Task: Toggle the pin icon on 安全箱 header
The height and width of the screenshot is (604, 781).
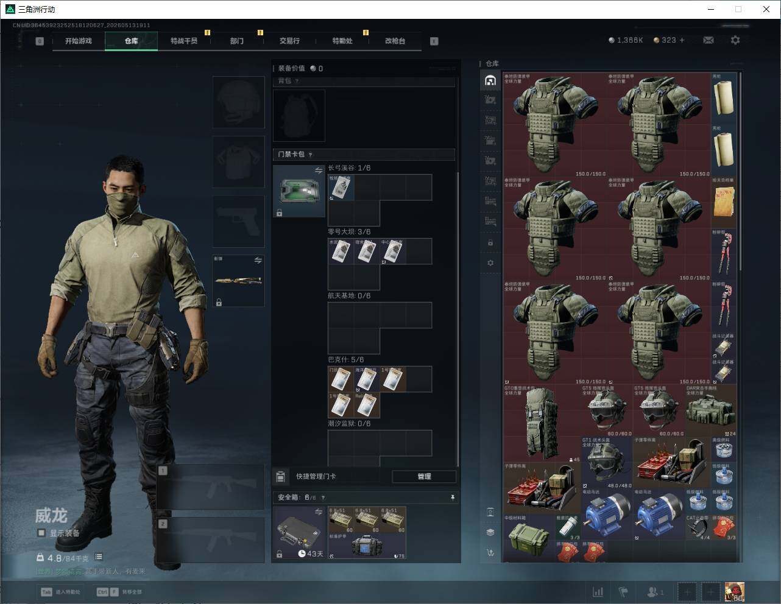Action: (x=453, y=497)
